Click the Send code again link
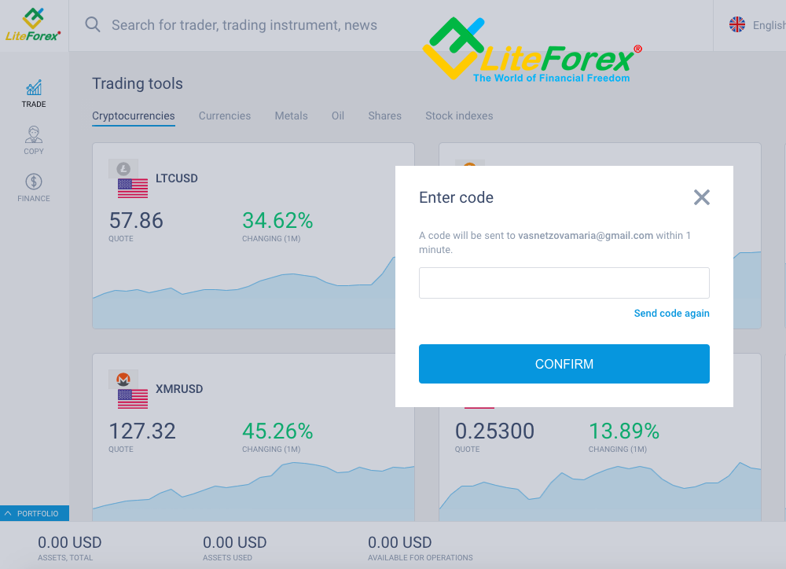Image resolution: width=786 pixels, height=569 pixels. [x=672, y=314]
